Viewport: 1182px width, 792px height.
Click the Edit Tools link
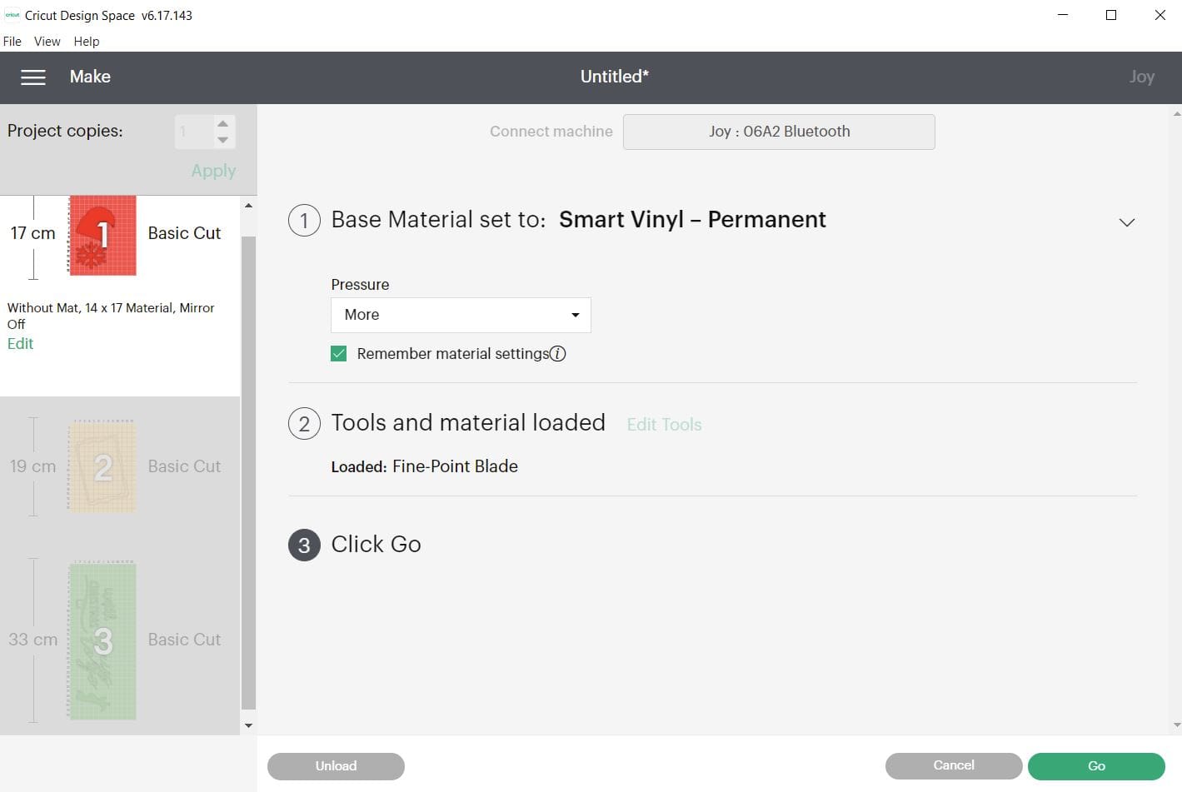[x=664, y=425]
